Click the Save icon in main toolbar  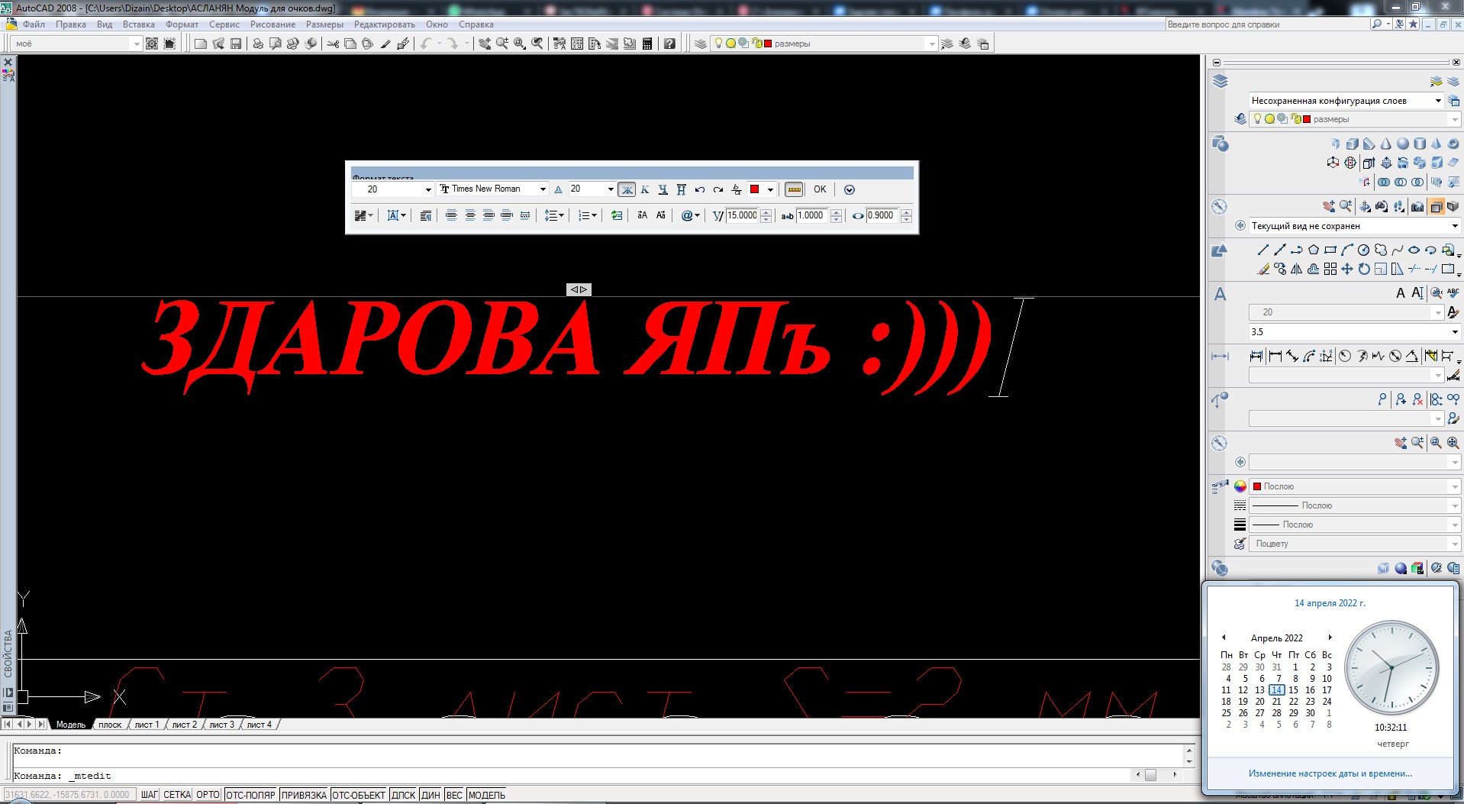[x=236, y=44]
